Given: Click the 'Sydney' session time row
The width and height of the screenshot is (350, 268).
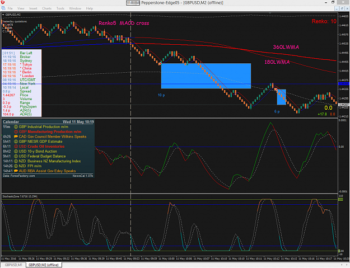Looking at the screenshot, I should click(x=22, y=60).
